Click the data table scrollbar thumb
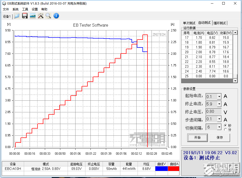This screenshot has height=178, width=242. pos(235,77)
